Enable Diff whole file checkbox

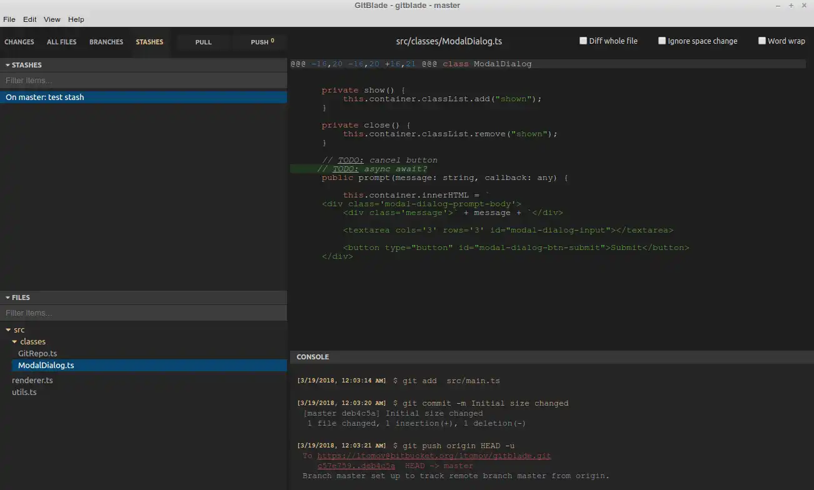pyautogui.click(x=583, y=41)
